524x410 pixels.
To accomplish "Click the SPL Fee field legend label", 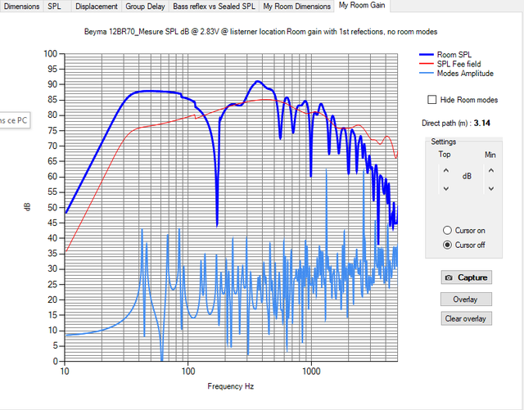I will (458, 64).
